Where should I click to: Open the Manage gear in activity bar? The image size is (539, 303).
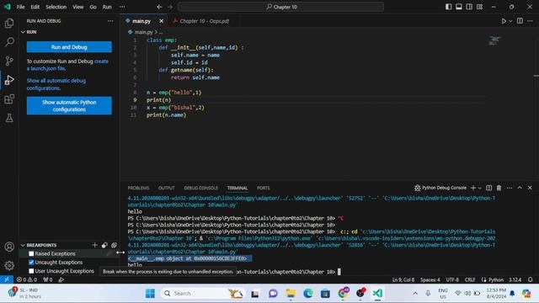[9, 265]
